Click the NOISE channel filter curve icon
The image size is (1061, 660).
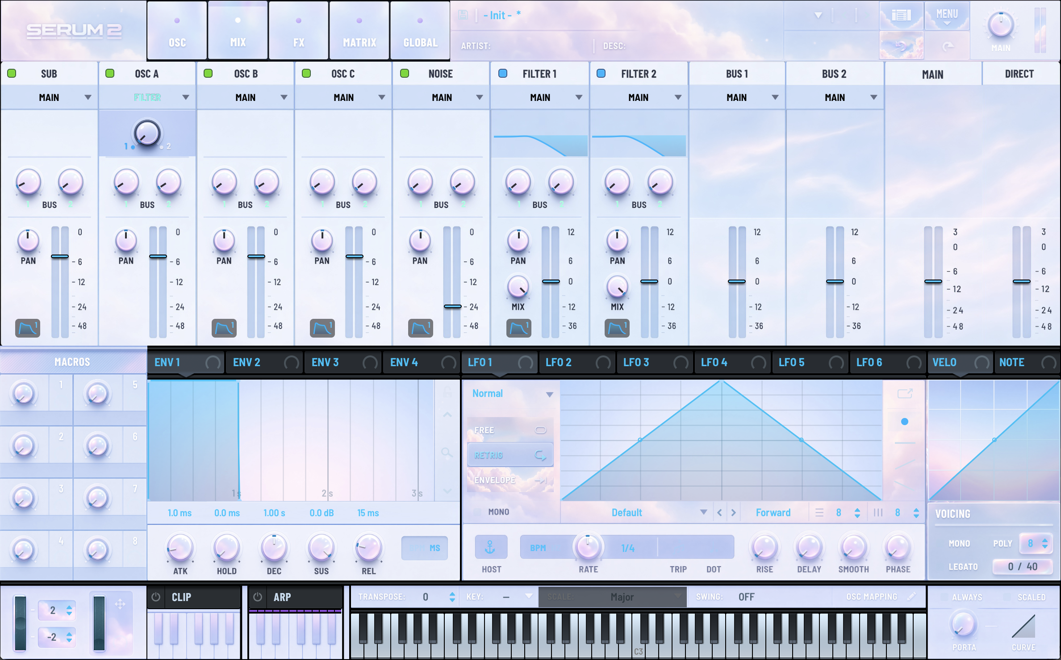(421, 328)
